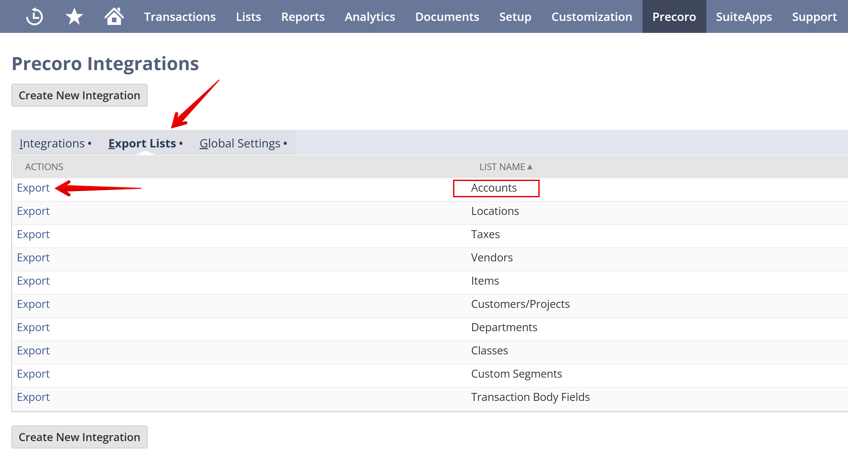This screenshot has width=848, height=469.
Task: Select the Accounts list name cell
Action: [x=494, y=188]
